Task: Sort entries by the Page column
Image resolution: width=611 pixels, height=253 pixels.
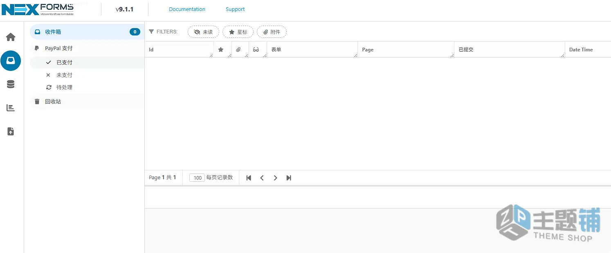Action: pyautogui.click(x=406, y=50)
